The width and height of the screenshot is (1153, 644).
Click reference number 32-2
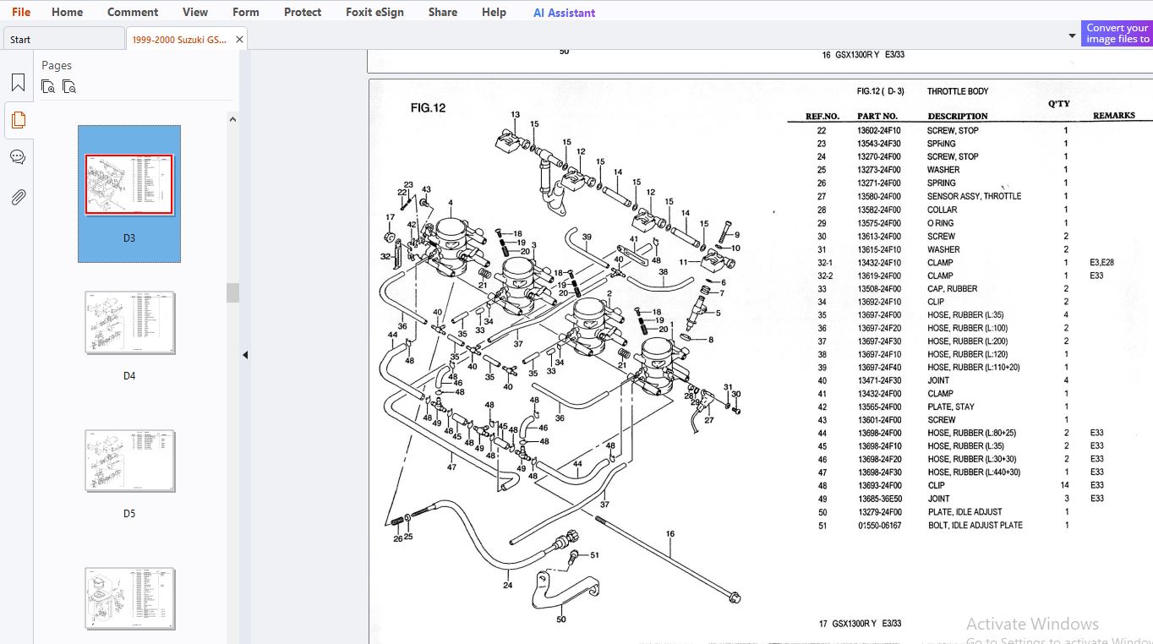pyautogui.click(x=825, y=276)
